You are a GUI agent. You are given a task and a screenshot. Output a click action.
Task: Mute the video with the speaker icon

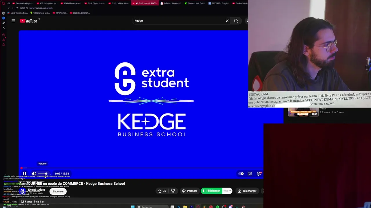(34, 174)
